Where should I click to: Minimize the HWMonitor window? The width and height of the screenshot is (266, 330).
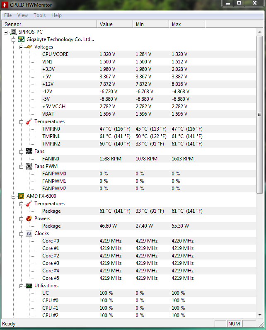point(228,3)
